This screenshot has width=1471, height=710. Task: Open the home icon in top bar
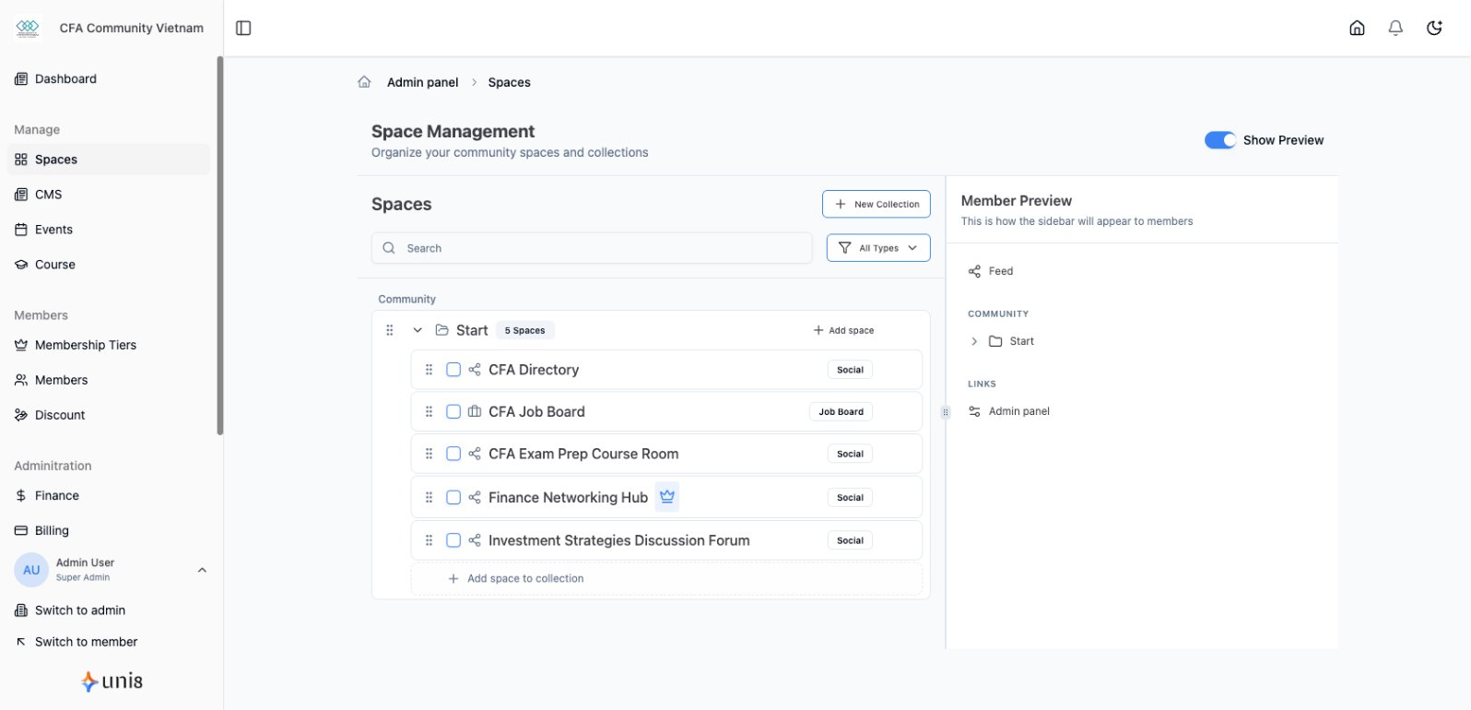pyautogui.click(x=1357, y=28)
